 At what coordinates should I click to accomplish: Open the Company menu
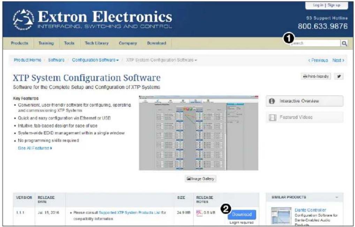[128, 43]
